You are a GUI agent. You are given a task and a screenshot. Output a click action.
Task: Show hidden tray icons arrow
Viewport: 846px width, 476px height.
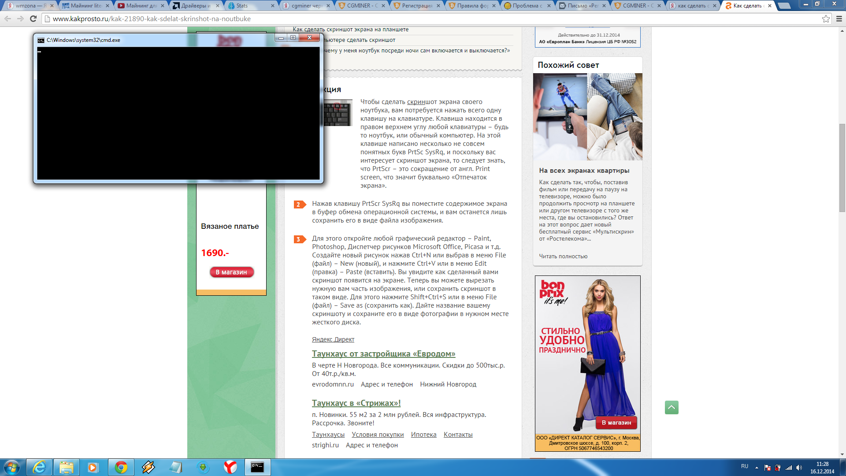757,468
